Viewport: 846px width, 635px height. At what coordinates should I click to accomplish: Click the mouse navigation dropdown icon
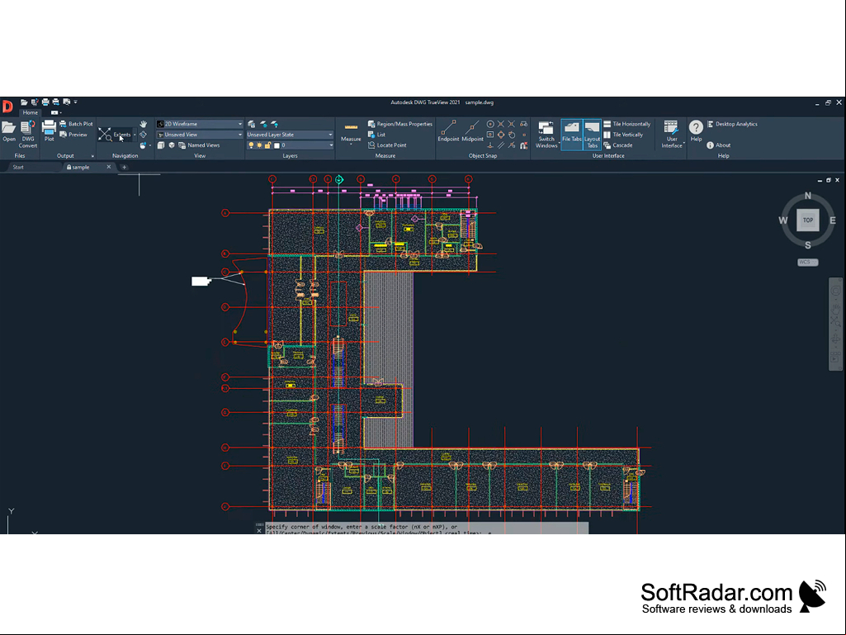144,145
